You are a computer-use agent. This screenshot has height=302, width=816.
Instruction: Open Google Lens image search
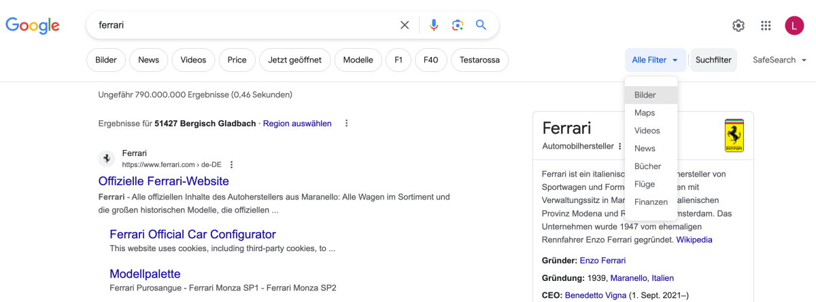tap(458, 25)
